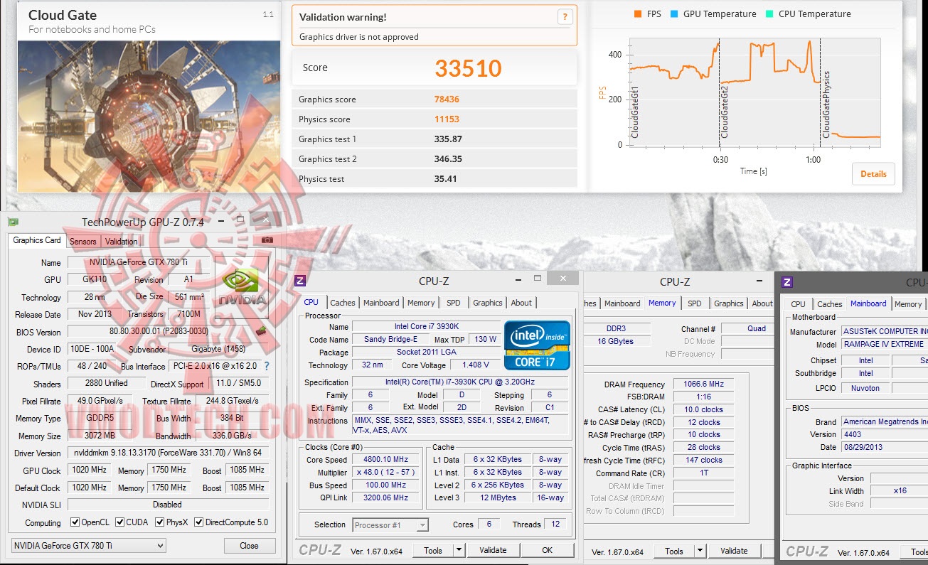This screenshot has height=565, width=928.
Task: Open the Mainboard tab in the CPU-Z CPU window
Action: (381, 303)
